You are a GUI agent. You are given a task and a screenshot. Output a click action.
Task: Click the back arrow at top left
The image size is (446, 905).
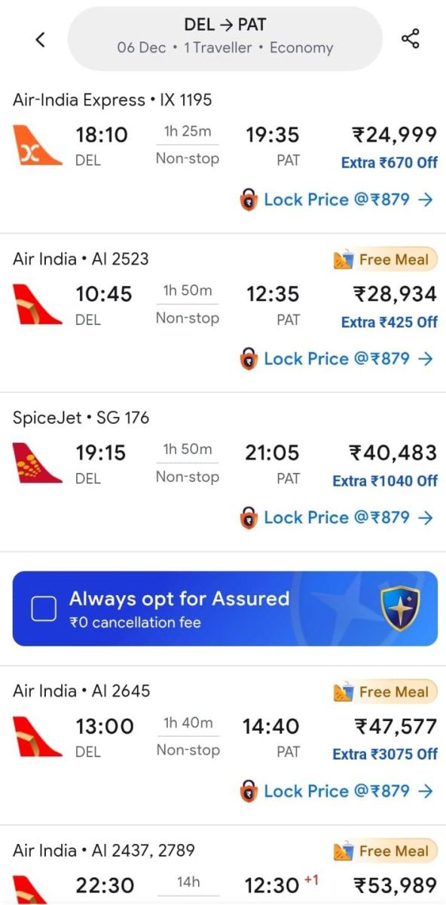point(40,39)
